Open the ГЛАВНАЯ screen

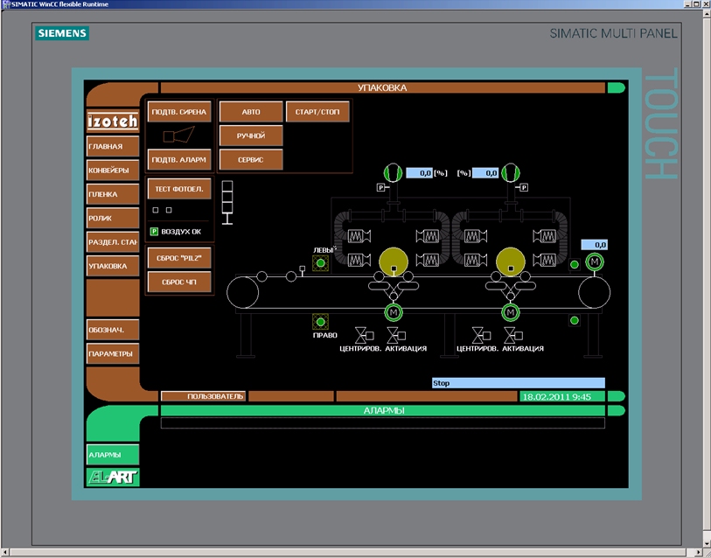tap(113, 147)
